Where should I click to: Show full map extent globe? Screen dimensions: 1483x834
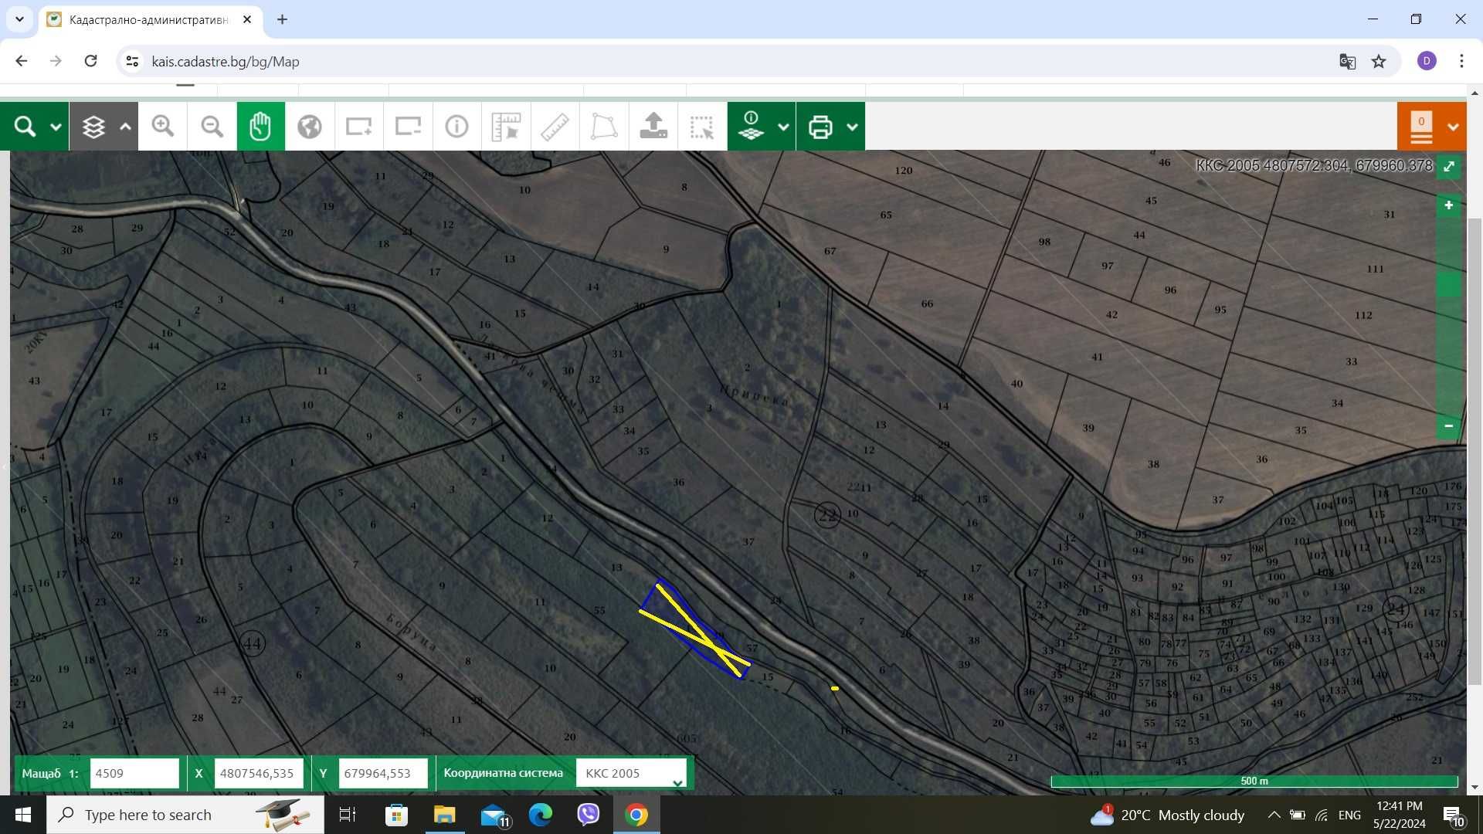point(310,127)
